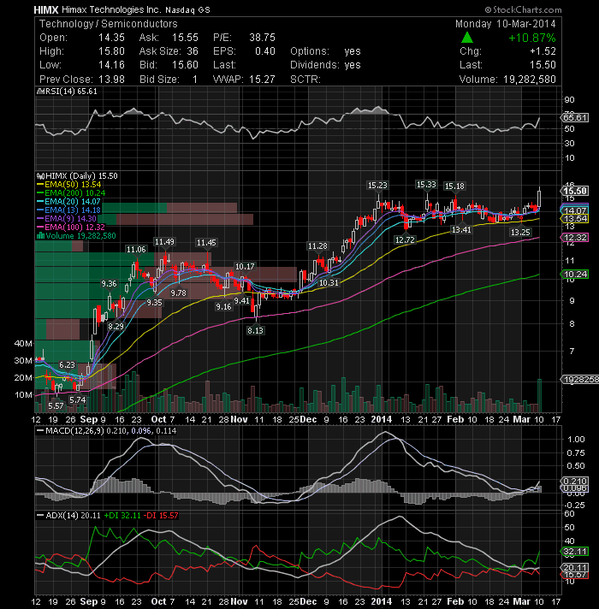Click the ADX(14) 20.11 legend label
Image resolution: width=599 pixels, height=609 pixels.
(x=73, y=516)
